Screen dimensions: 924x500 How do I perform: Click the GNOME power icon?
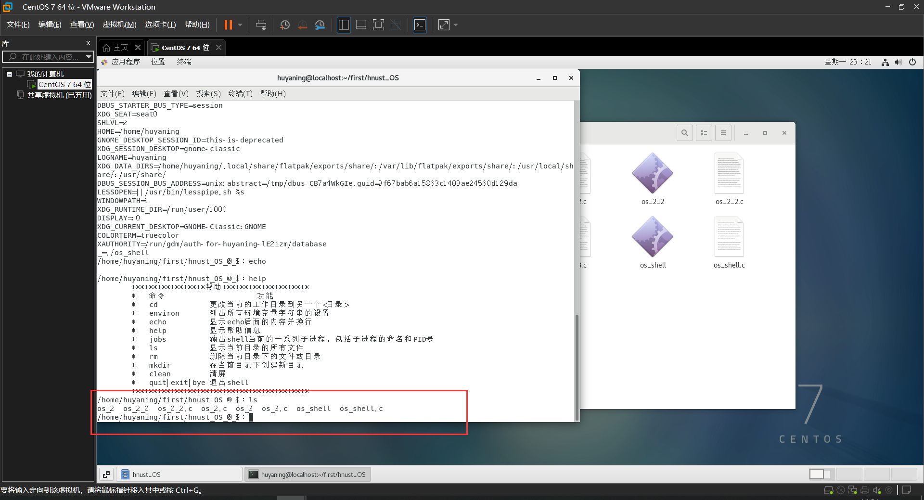point(912,62)
